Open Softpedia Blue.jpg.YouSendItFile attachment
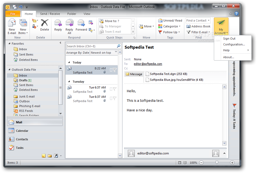 click(174, 80)
